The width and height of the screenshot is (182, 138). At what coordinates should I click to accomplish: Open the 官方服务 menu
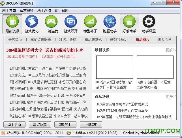27,10
